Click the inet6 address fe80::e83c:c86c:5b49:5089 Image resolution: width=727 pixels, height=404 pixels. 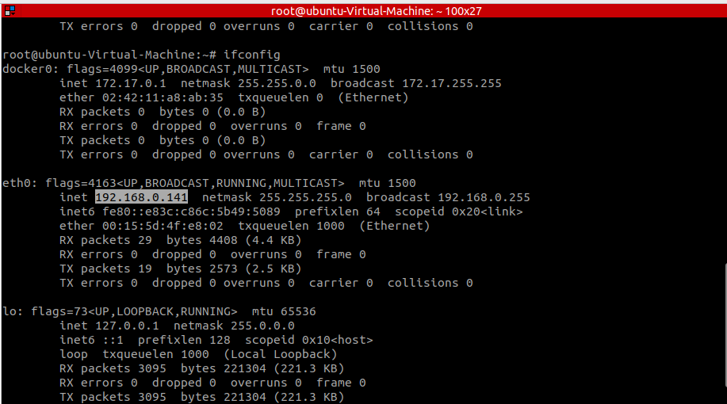[x=191, y=212]
